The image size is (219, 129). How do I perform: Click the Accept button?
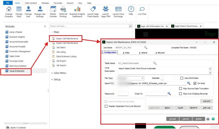172,119
